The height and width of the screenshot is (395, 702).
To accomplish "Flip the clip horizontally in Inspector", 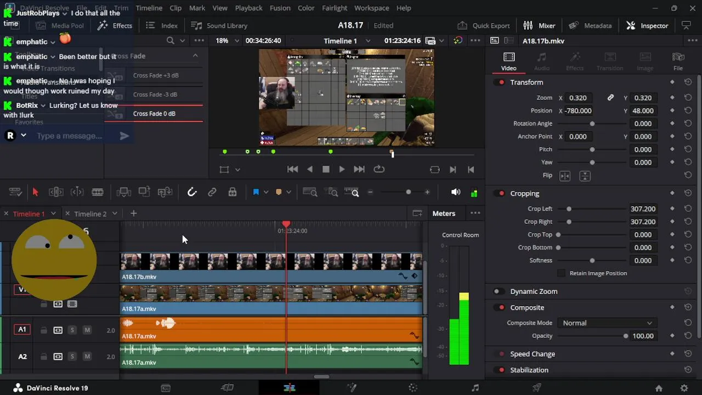I will click(x=565, y=176).
